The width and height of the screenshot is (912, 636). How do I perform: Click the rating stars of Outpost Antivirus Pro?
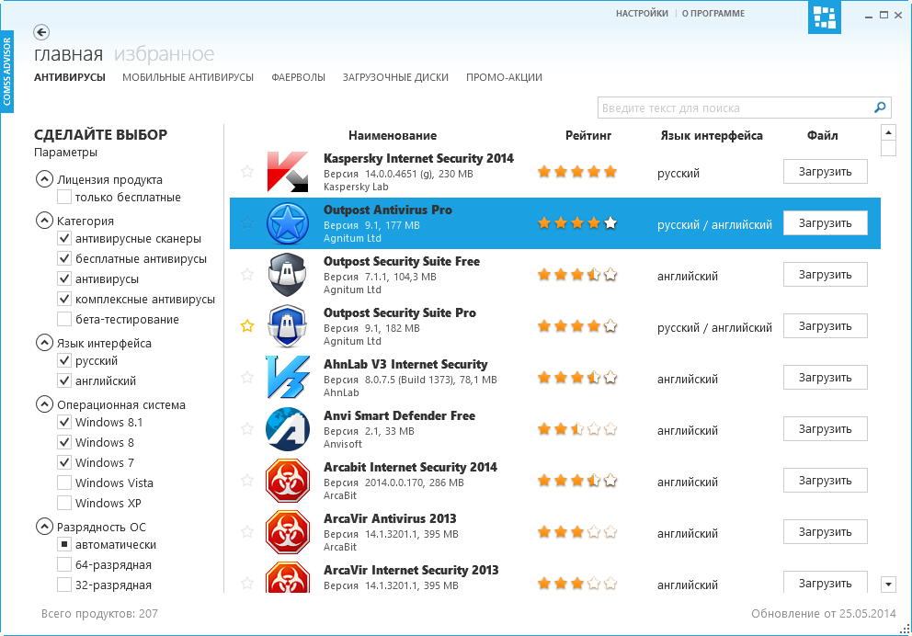[577, 222]
